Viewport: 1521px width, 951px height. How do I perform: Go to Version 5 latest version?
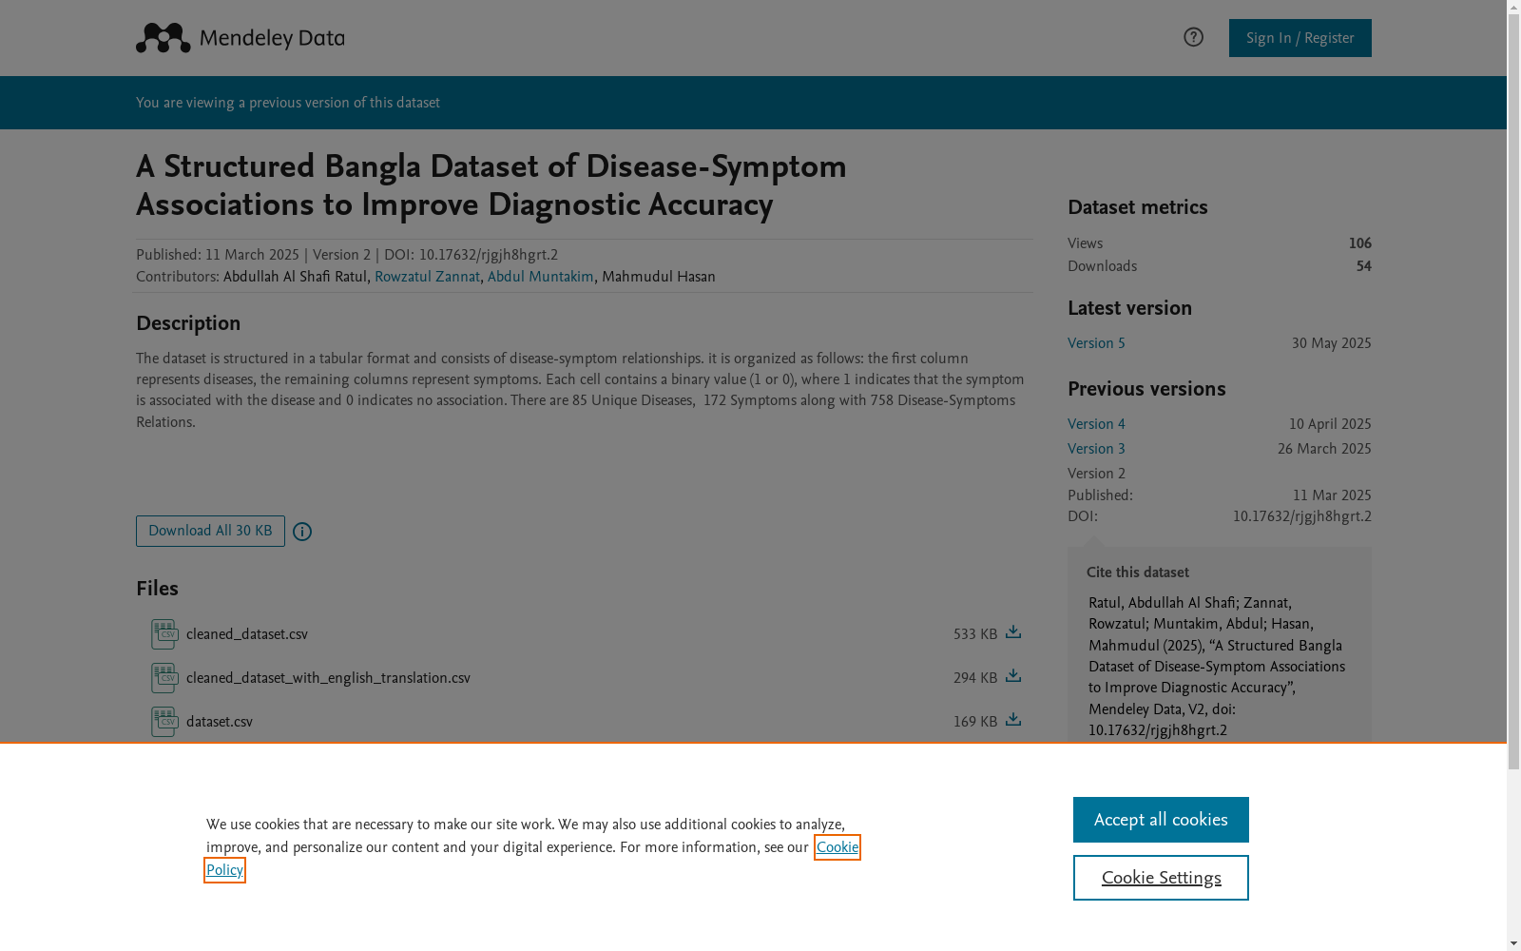pos(1096,343)
